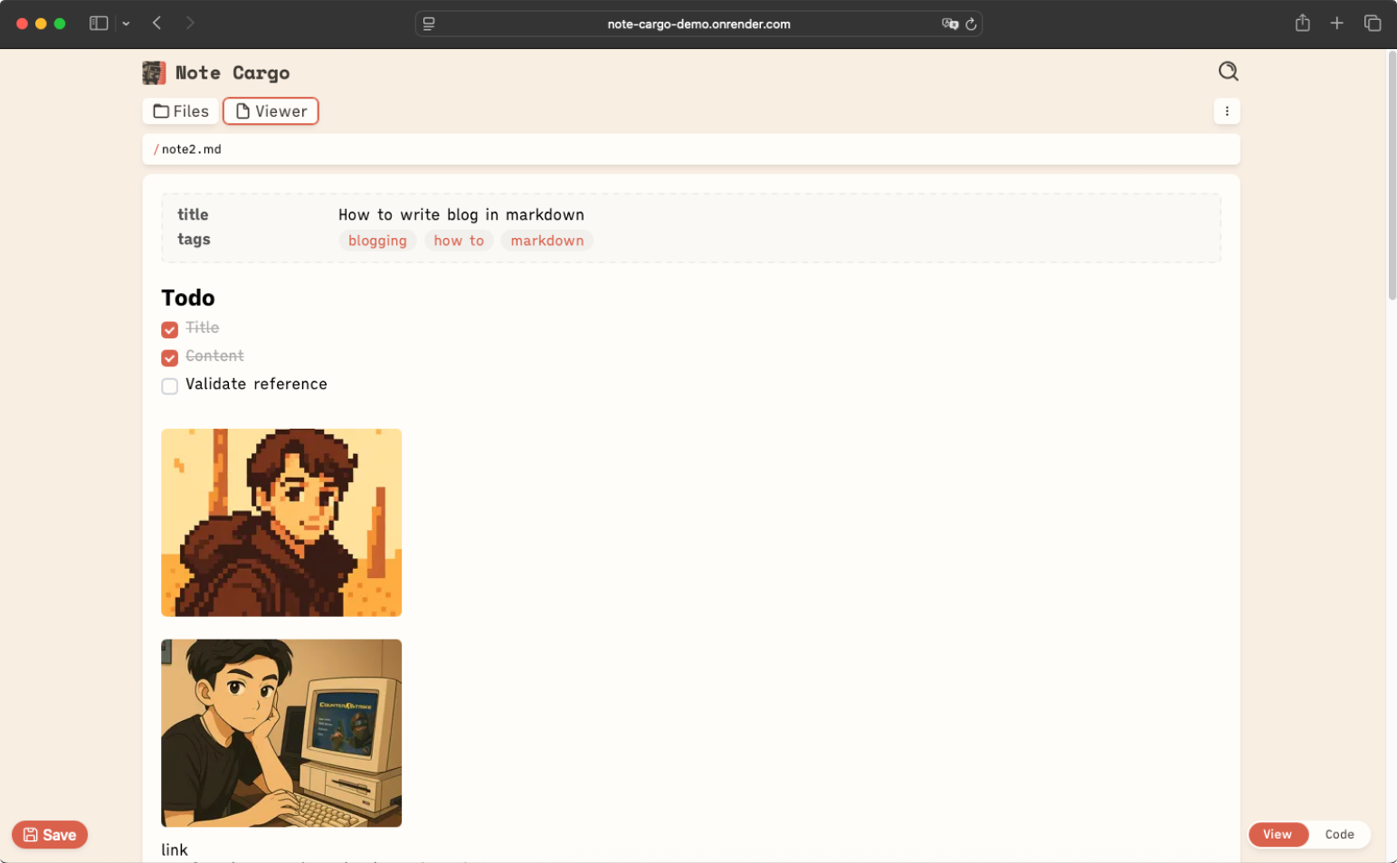Click the pixel art portrait image
This screenshot has height=863, width=1397.
pos(281,523)
